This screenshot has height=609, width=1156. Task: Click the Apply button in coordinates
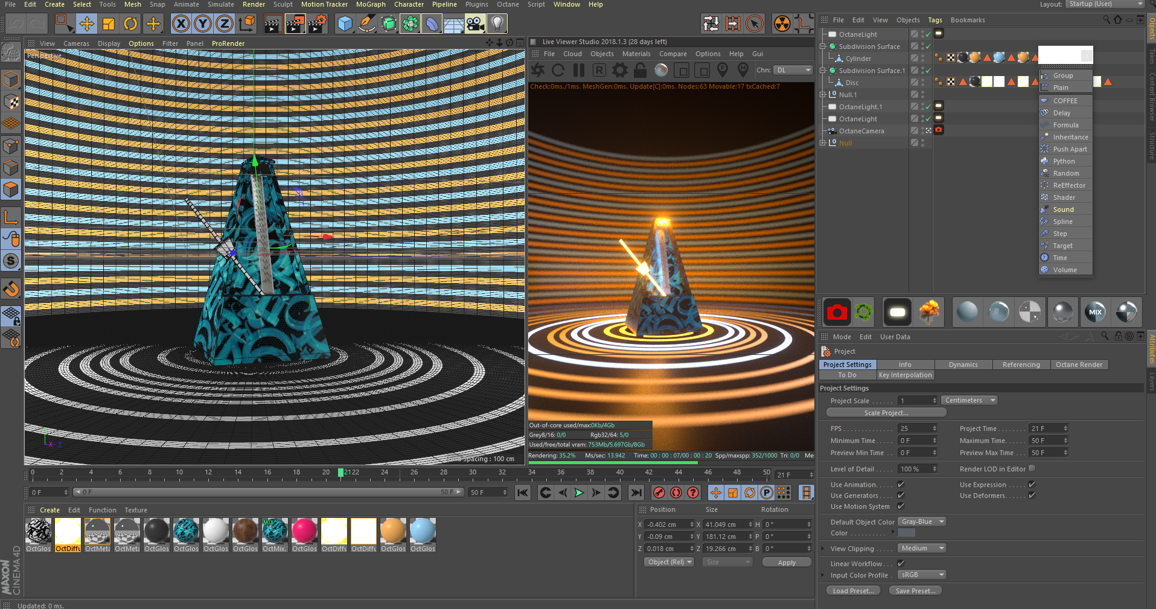point(787,563)
